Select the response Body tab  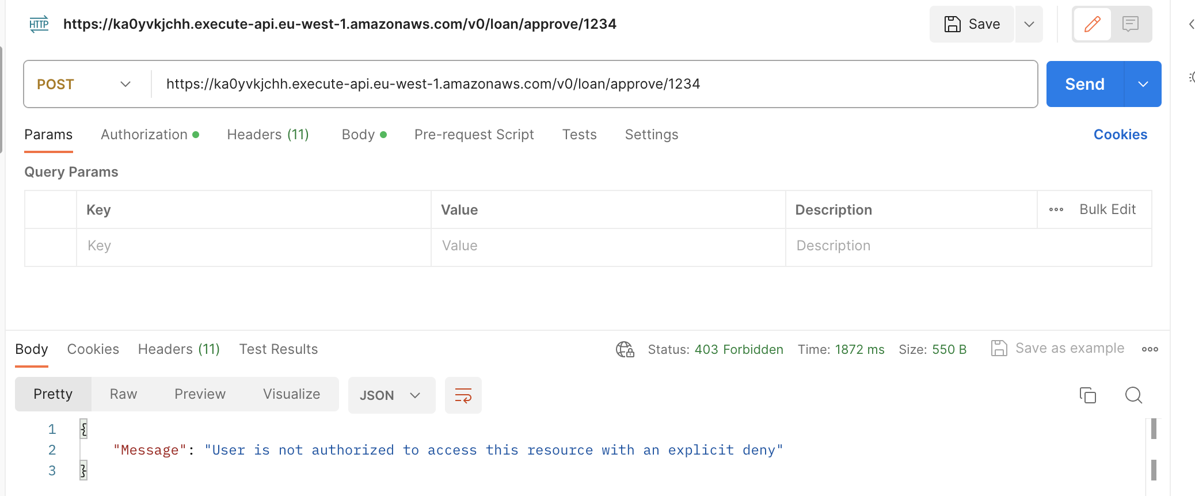32,349
